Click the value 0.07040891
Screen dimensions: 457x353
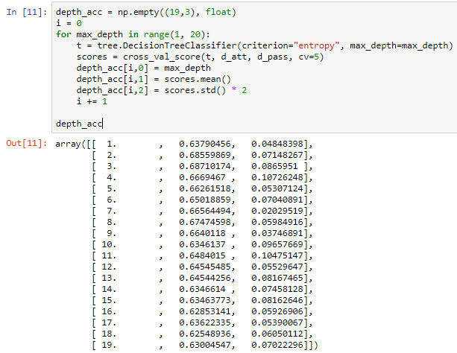(x=277, y=200)
